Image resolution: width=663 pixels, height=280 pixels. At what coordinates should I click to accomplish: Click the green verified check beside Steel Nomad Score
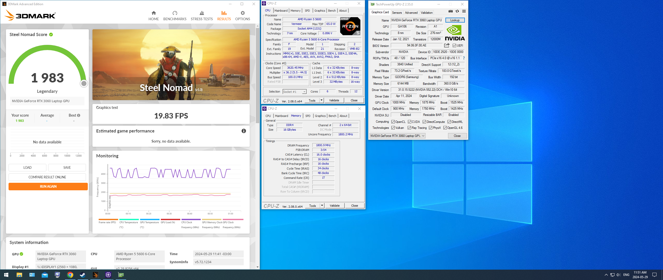coord(51,34)
